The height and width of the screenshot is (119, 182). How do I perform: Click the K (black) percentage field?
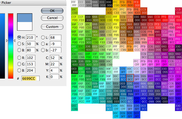pos(54,77)
